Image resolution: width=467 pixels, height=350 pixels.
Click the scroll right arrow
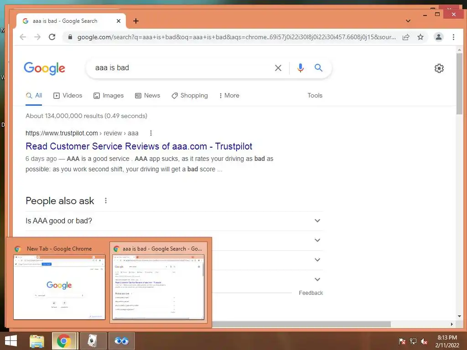[452, 324]
